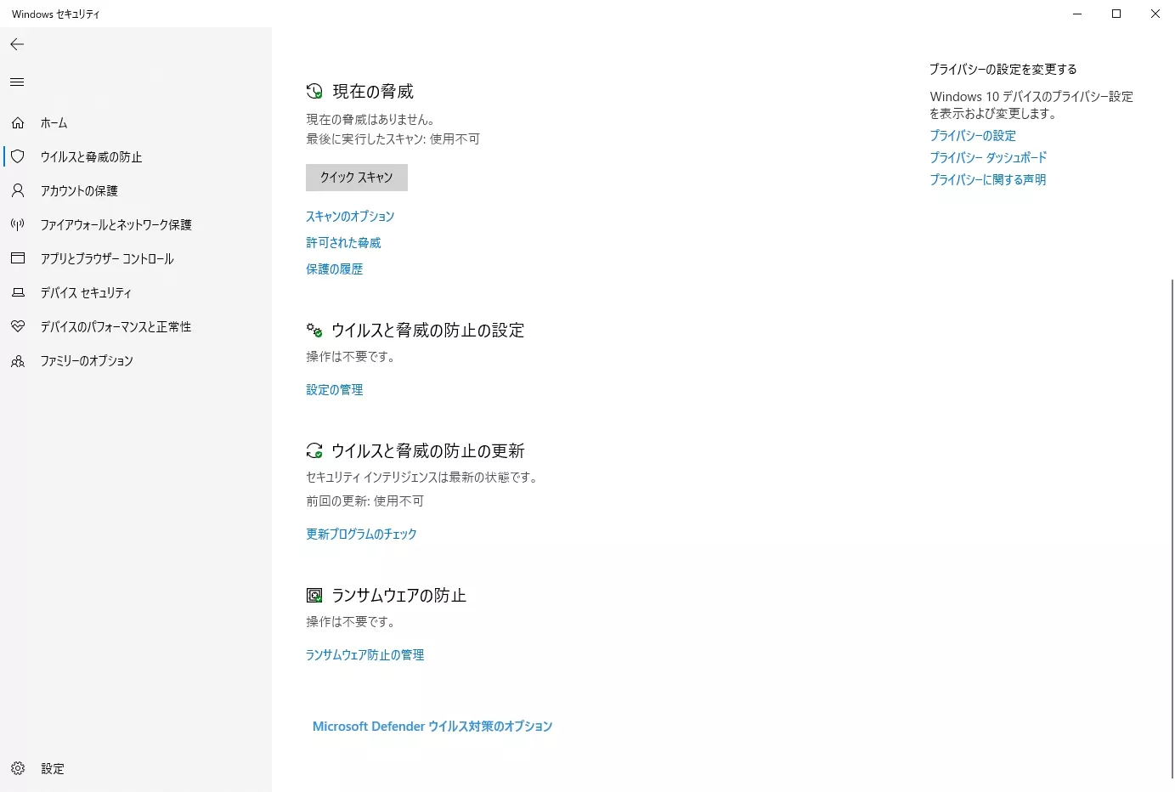Click the family options people icon
This screenshot has width=1175, height=792.
coord(18,360)
